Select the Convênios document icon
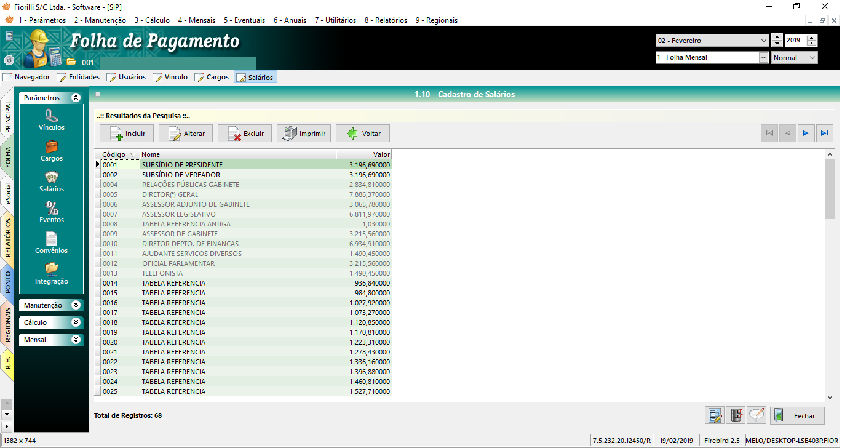Viewport: 842px width, 448px height. tap(52, 239)
